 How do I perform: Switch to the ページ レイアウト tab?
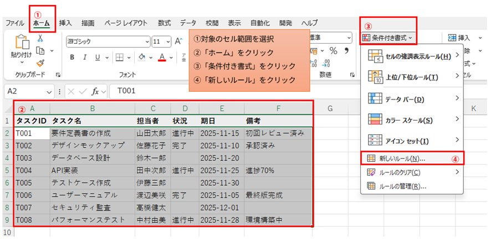pos(126,23)
